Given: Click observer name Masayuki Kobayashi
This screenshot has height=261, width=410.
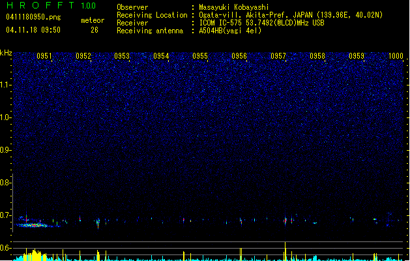Looking at the screenshot, I should click(x=233, y=7).
